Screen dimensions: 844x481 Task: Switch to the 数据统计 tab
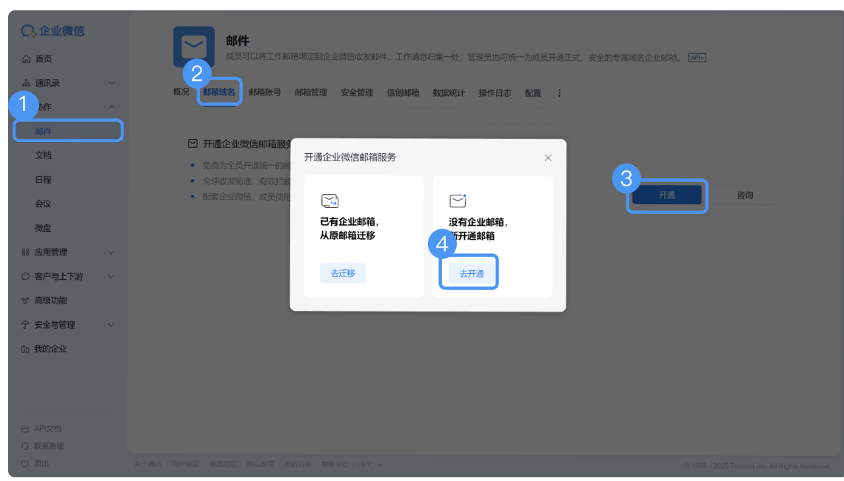point(449,92)
